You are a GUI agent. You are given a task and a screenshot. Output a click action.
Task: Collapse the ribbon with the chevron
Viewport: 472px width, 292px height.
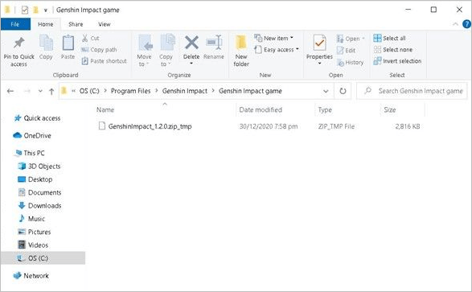click(455, 24)
